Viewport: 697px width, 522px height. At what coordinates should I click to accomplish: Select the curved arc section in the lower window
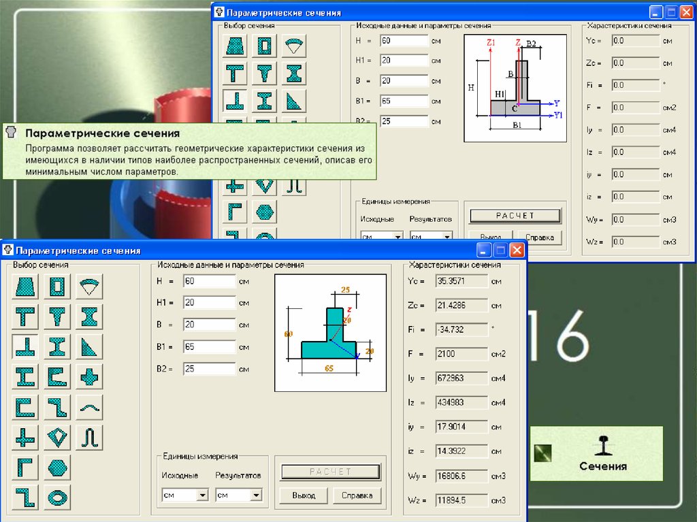89,408
